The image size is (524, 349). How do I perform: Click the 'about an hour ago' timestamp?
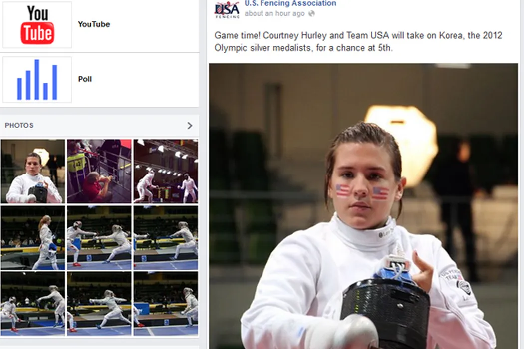(274, 13)
